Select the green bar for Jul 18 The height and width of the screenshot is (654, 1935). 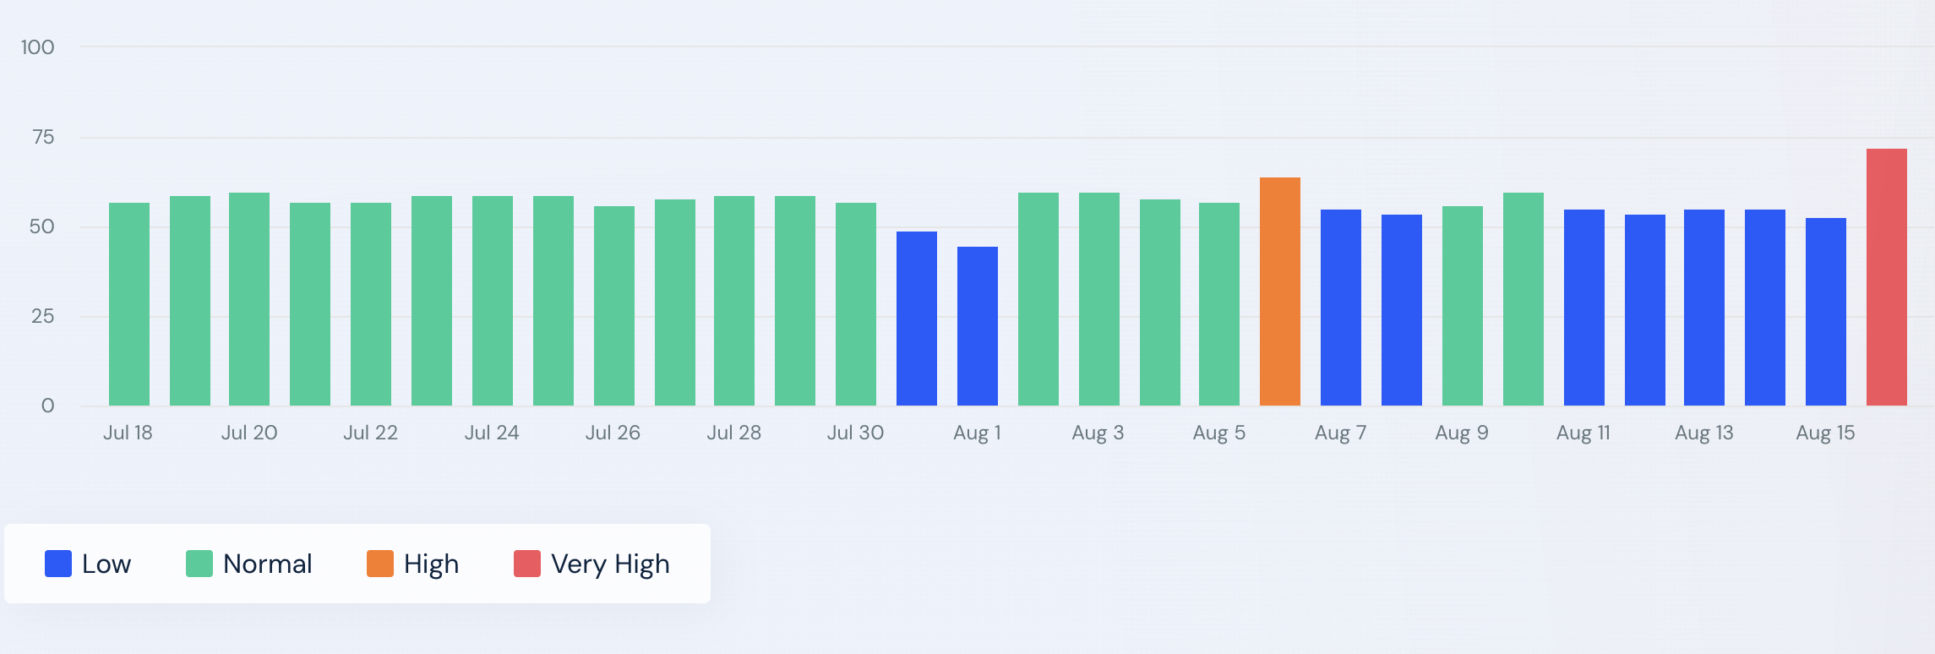point(129,304)
